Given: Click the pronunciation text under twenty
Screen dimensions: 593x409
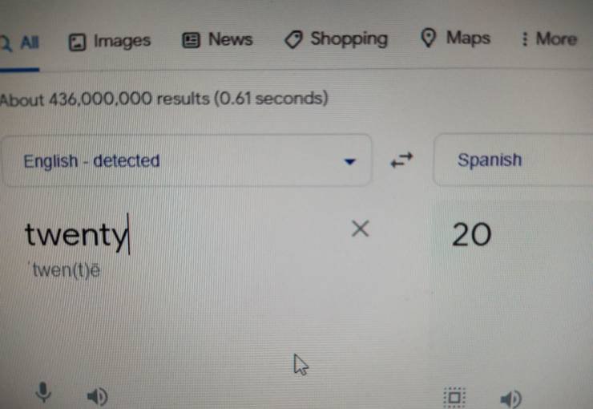Looking at the screenshot, I should 66,270.
